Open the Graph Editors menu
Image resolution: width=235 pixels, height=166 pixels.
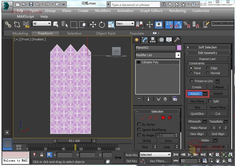151,11
